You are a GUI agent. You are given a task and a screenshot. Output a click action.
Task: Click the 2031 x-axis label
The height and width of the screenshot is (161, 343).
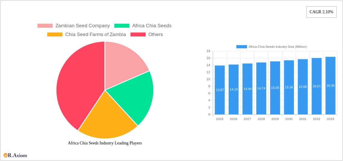click(x=303, y=119)
